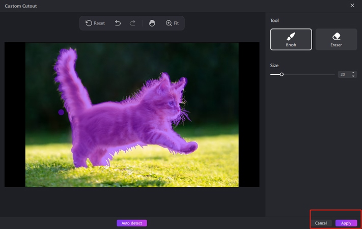Close the Custom Cutout dialog
362x229 pixels.
tap(352, 6)
